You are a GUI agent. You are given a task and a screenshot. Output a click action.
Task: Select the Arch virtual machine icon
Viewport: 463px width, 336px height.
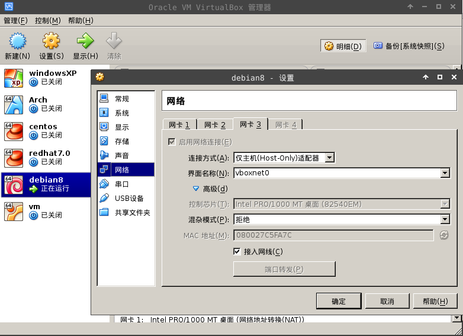click(14, 105)
